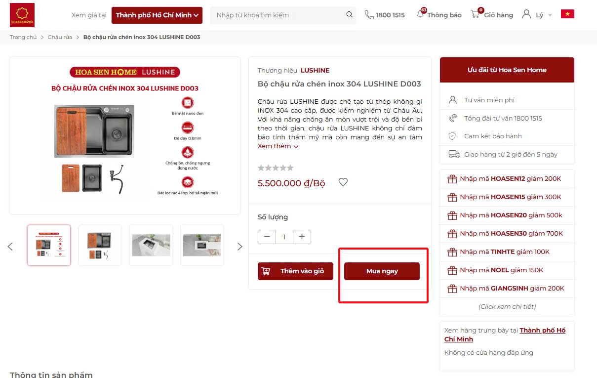Click Nhập mã HOASEN20 giảm 500K
Image resolution: width=597 pixels, height=378 pixels.
(511, 215)
